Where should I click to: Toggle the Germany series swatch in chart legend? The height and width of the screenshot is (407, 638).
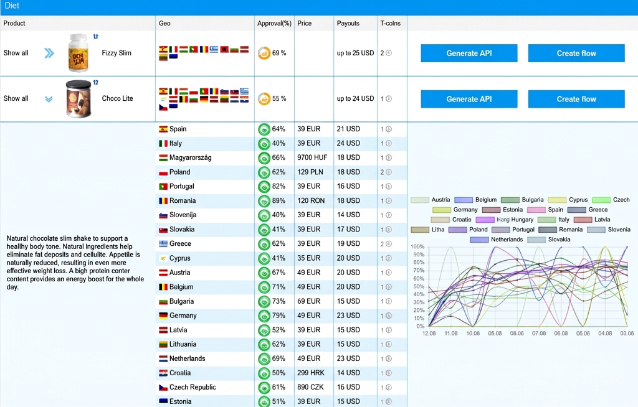click(442, 210)
